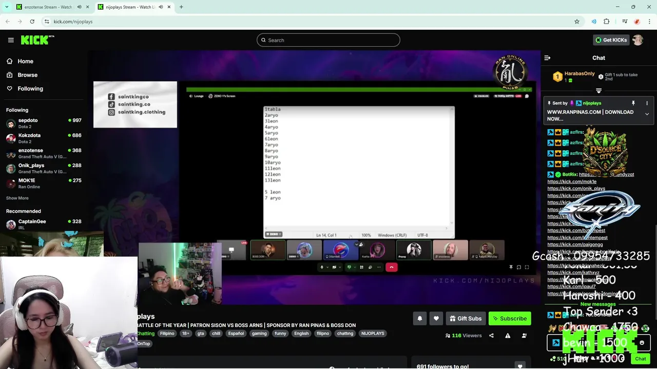Expand the pinned RANPINAS message chevron
The height and width of the screenshot is (369, 657).
pyautogui.click(x=647, y=114)
